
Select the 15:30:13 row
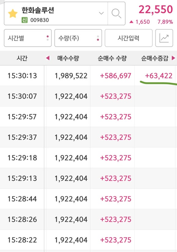pos(88,76)
